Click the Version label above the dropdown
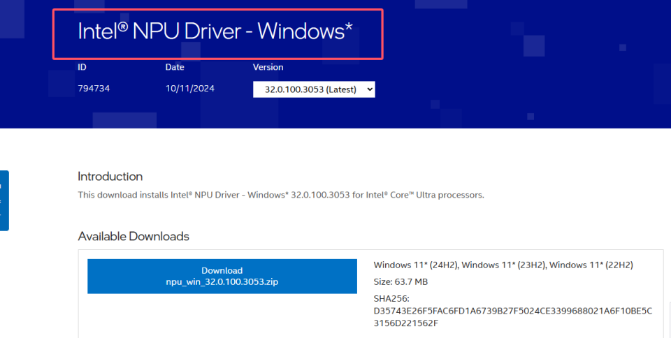Image resolution: width=671 pixels, height=338 pixels. coord(268,67)
